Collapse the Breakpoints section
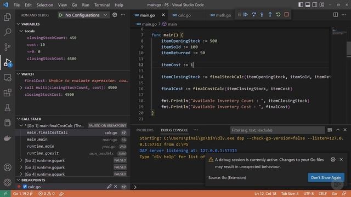351x197 pixels. [x=18, y=180]
